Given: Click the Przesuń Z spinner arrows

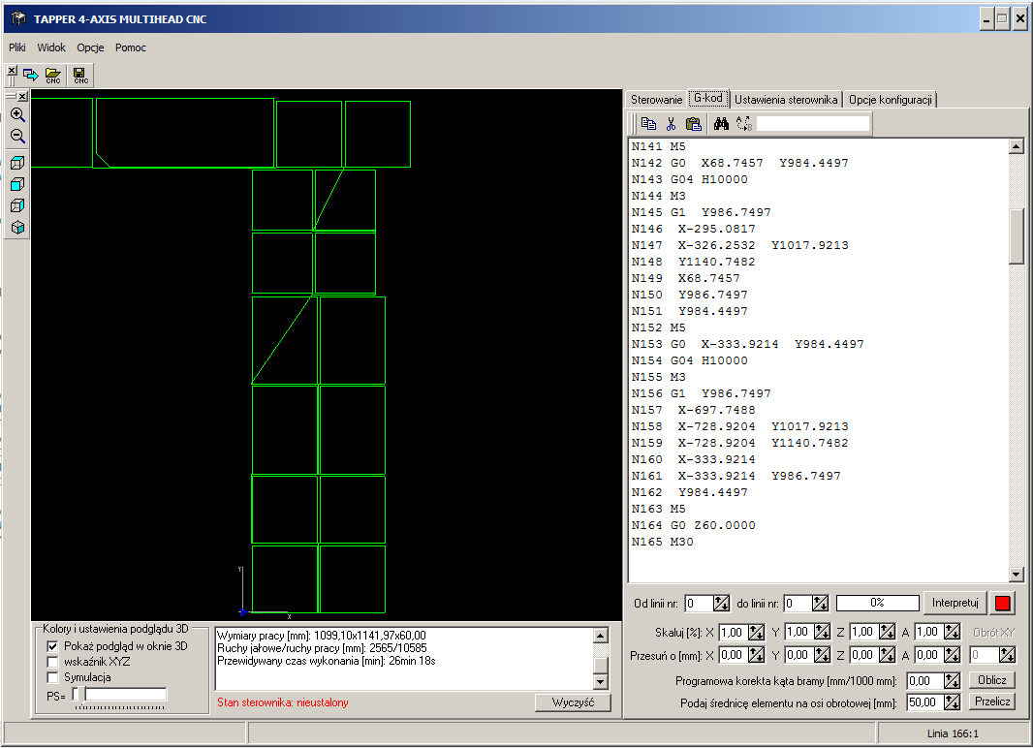Looking at the screenshot, I should pos(888,655).
